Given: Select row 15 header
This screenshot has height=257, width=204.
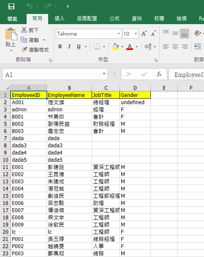Looking at the screenshot, I should [5, 196].
